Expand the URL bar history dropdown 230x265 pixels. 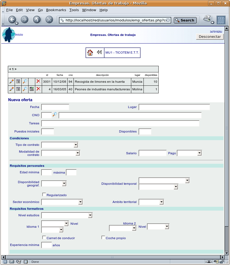pyautogui.click(x=168, y=20)
